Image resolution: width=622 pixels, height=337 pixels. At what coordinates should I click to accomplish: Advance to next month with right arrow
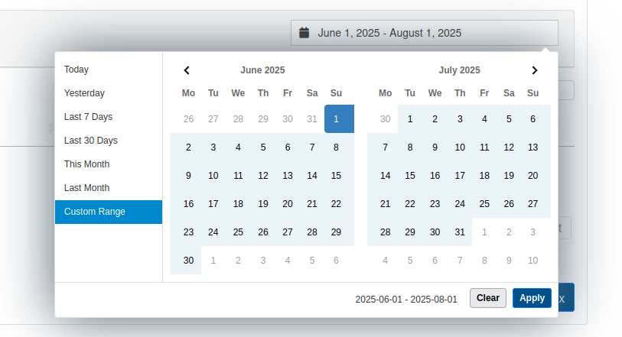pyautogui.click(x=535, y=70)
